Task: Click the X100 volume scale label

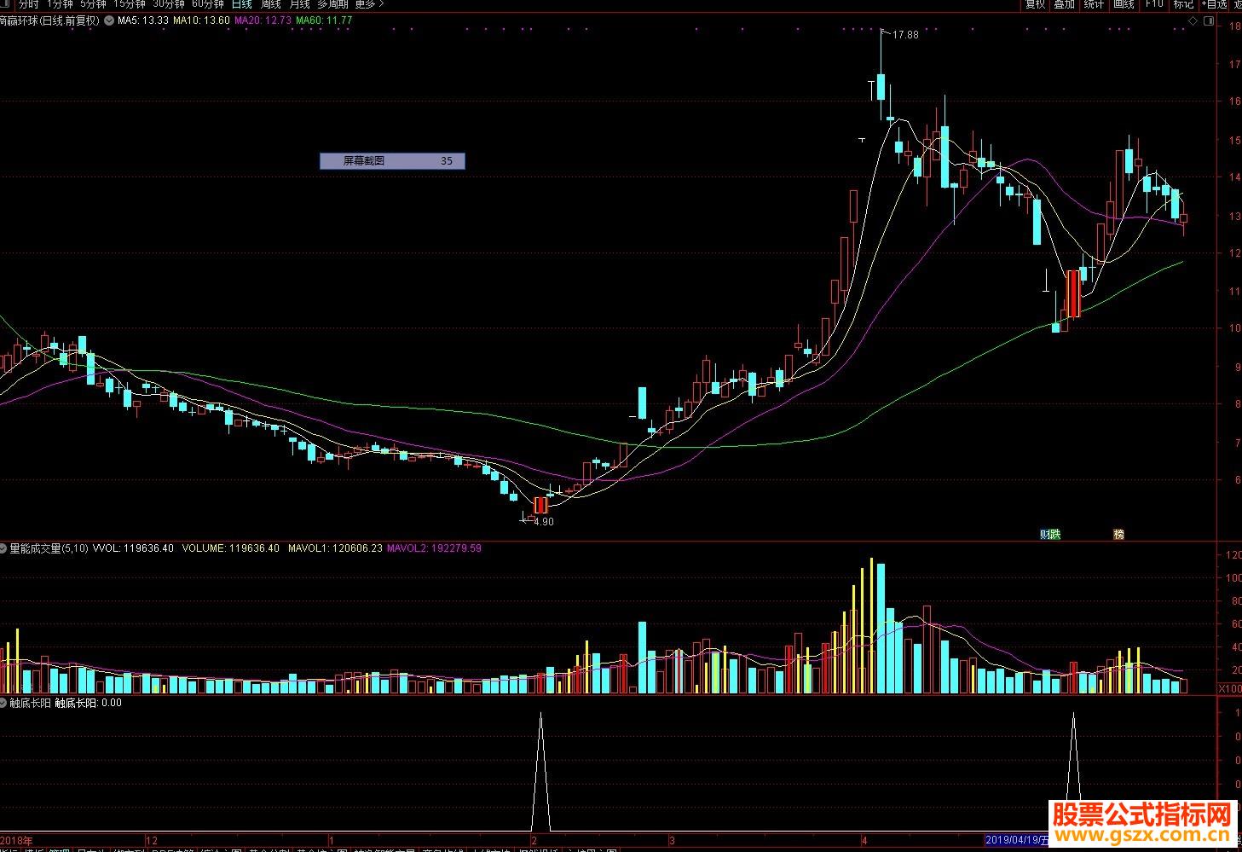Action: point(1229,688)
